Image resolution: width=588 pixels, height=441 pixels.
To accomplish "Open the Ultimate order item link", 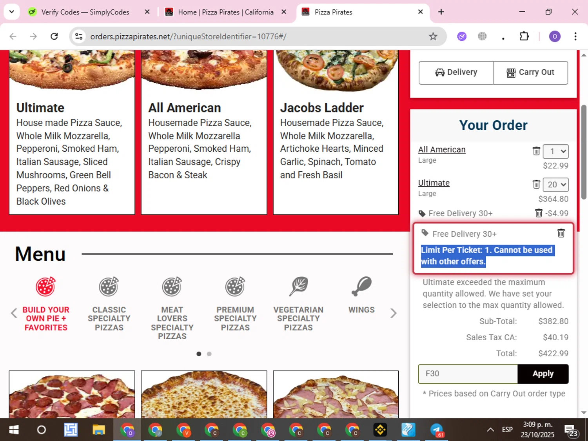I will (x=434, y=183).
